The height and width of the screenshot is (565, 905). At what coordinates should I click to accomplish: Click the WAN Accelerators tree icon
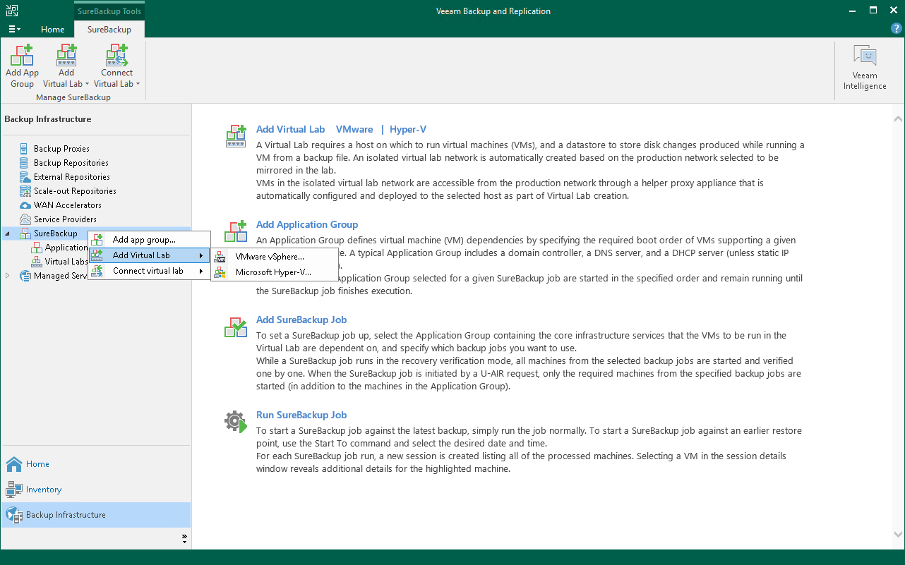coord(25,205)
